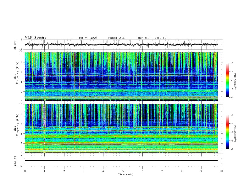Click the 5 minute mark on time axis
This screenshot has width=249, height=192.
point(123,171)
